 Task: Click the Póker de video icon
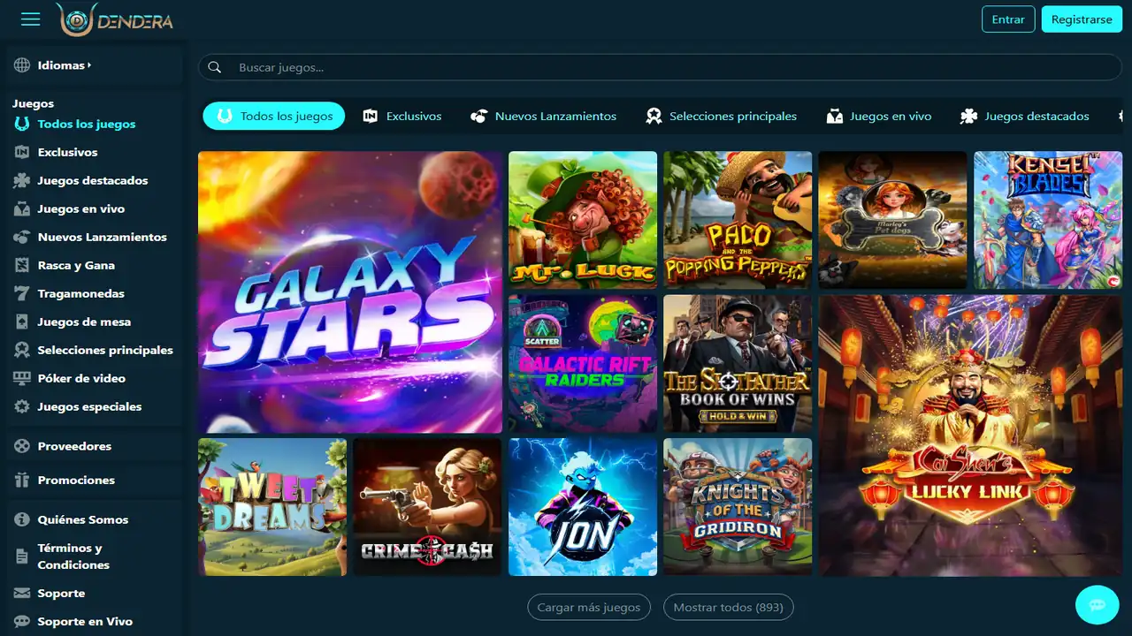[22, 379]
